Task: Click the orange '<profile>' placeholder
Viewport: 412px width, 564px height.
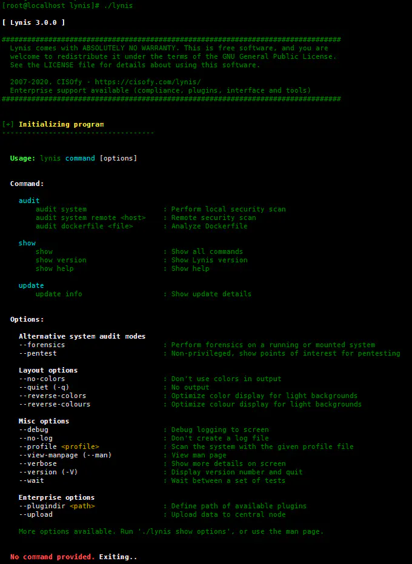Action: pyautogui.click(x=80, y=446)
